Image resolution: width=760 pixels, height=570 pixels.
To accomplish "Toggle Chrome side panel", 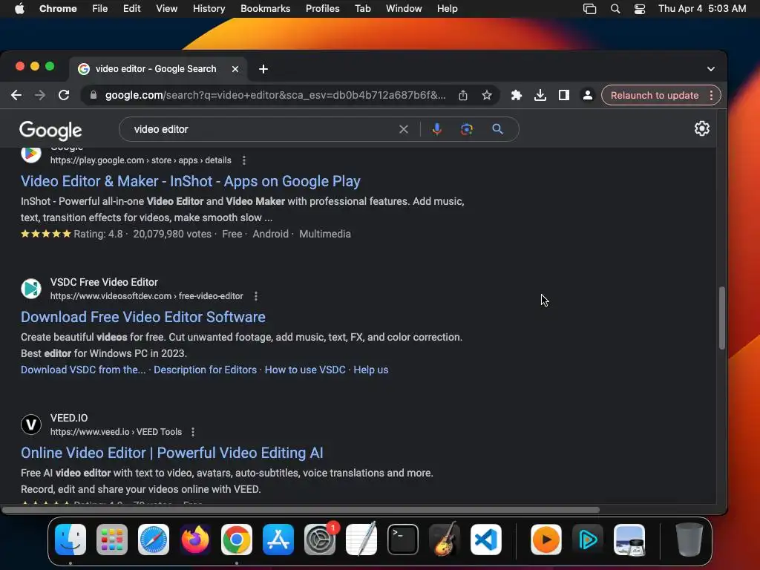I will [x=564, y=95].
